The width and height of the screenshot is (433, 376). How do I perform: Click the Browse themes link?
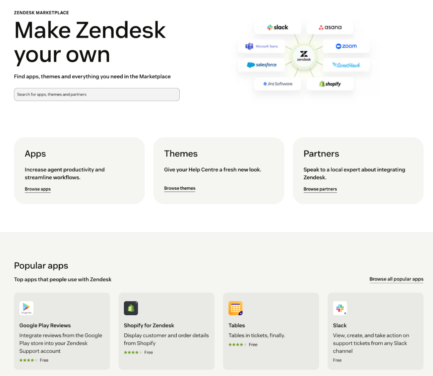pyautogui.click(x=179, y=188)
